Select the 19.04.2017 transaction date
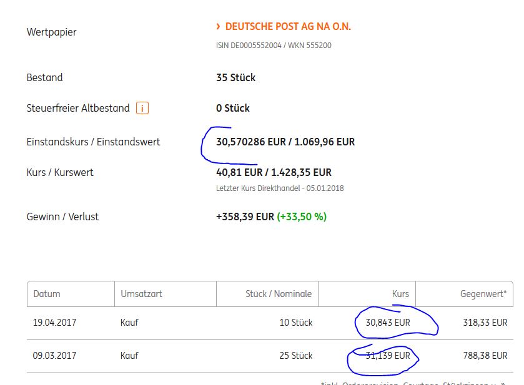Image resolution: width=524 pixels, height=385 pixels. pos(54,323)
